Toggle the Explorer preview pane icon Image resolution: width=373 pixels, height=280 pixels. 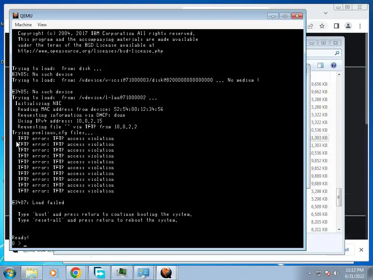pos(321,65)
